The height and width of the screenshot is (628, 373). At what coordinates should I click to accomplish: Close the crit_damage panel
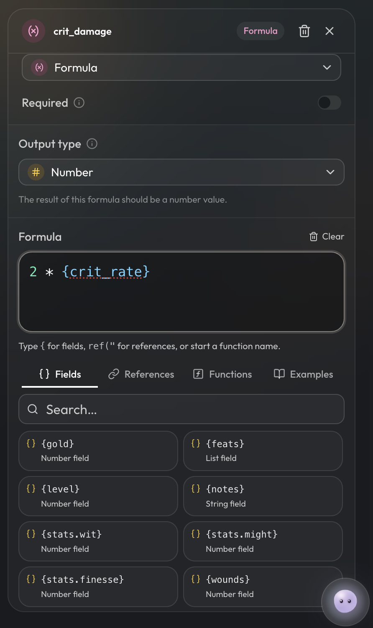[x=330, y=31]
